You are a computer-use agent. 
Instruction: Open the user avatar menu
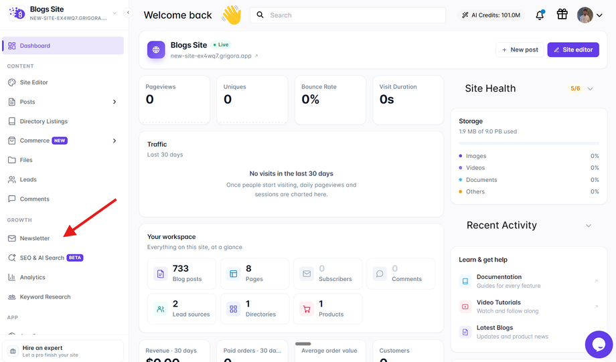point(590,15)
